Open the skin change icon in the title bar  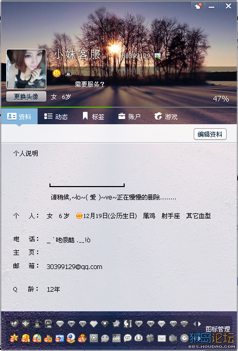pyautogui.click(x=198, y=6)
